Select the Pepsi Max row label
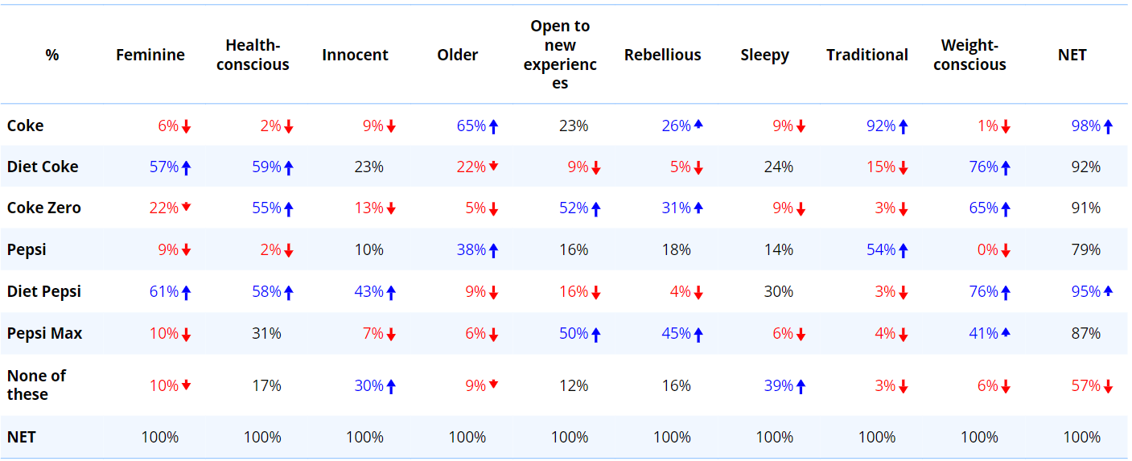 pyautogui.click(x=45, y=333)
